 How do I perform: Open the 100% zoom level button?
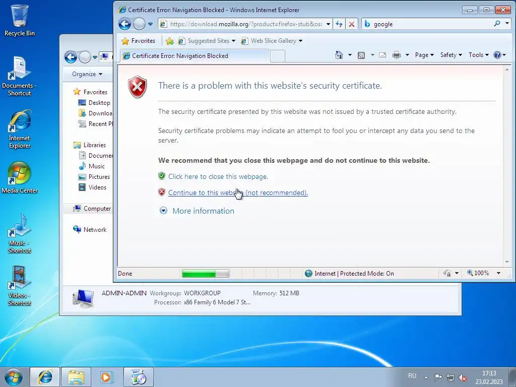478,273
